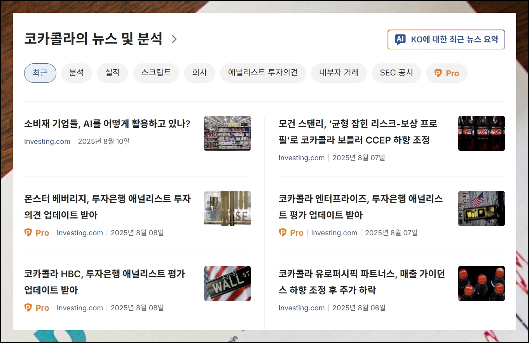Click NYSE thumbnail of 몬스터 베버리지 article

coord(227,208)
